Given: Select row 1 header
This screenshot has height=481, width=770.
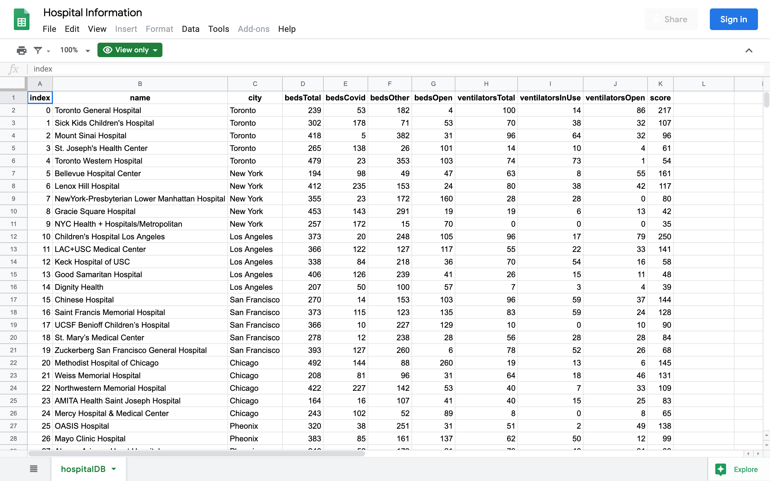Looking at the screenshot, I should pyautogui.click(x=13, y=97).
